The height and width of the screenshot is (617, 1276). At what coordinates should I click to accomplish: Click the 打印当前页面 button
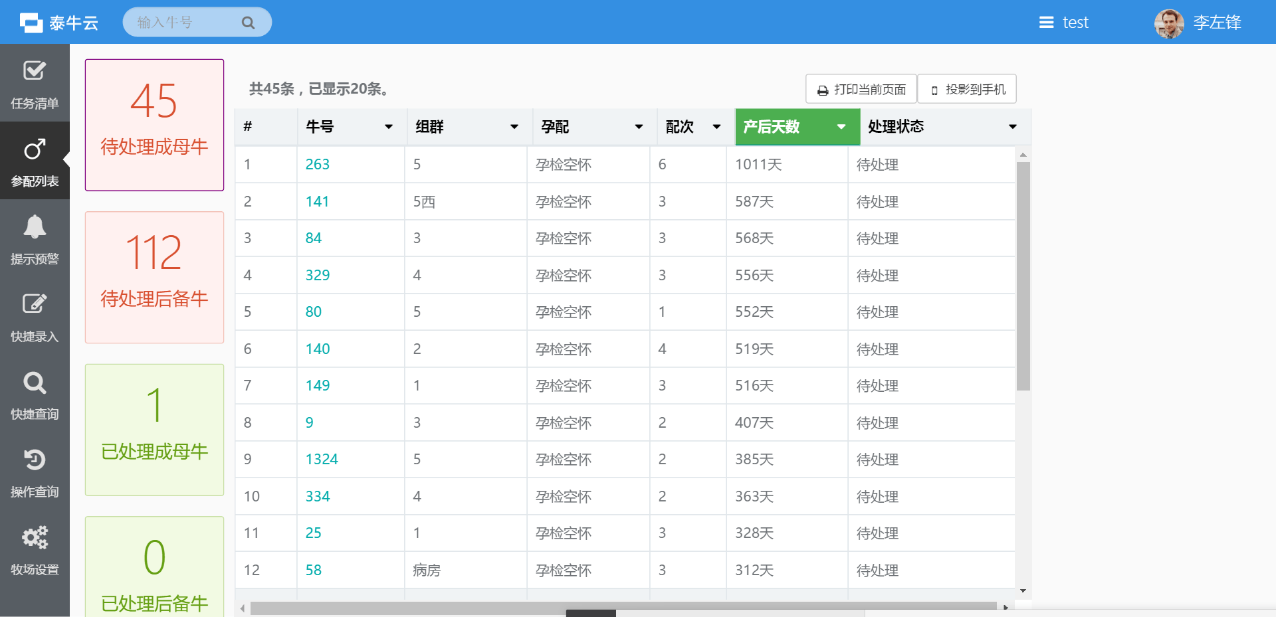[x=861, y=89]
